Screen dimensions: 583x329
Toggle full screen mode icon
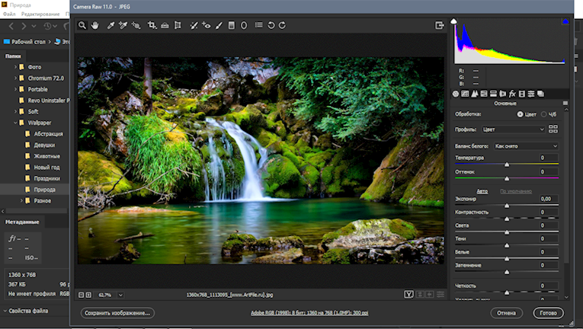tap(440, 25)
